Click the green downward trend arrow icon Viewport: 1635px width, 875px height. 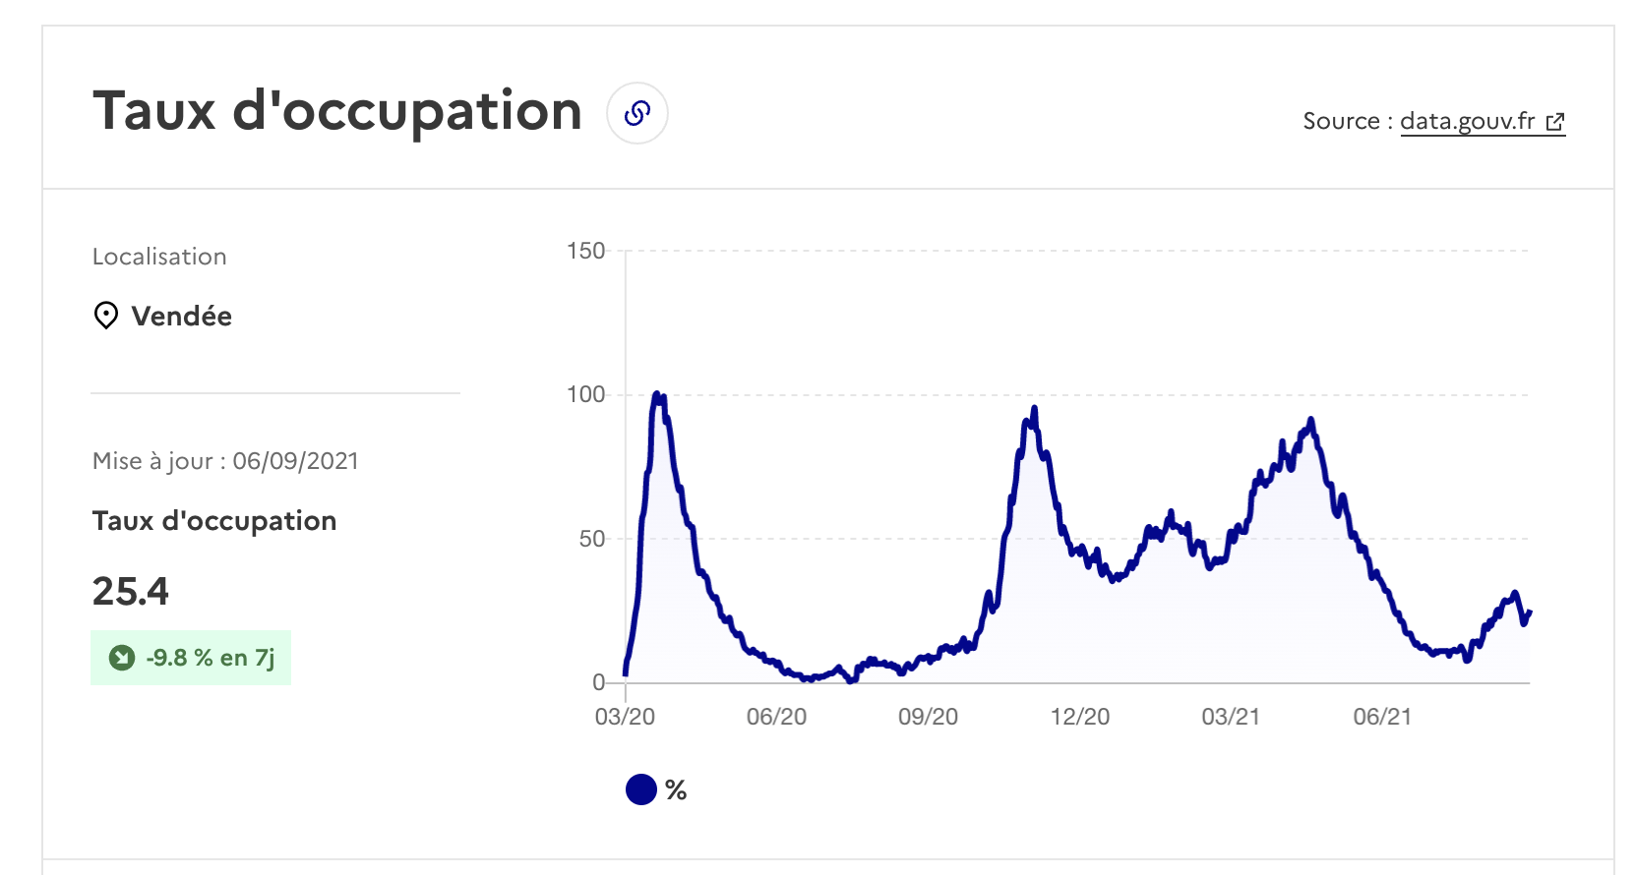[x=122, y=657]
